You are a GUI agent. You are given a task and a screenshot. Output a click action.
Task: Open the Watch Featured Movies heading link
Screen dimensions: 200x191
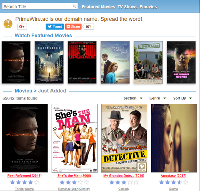point(43,36)
